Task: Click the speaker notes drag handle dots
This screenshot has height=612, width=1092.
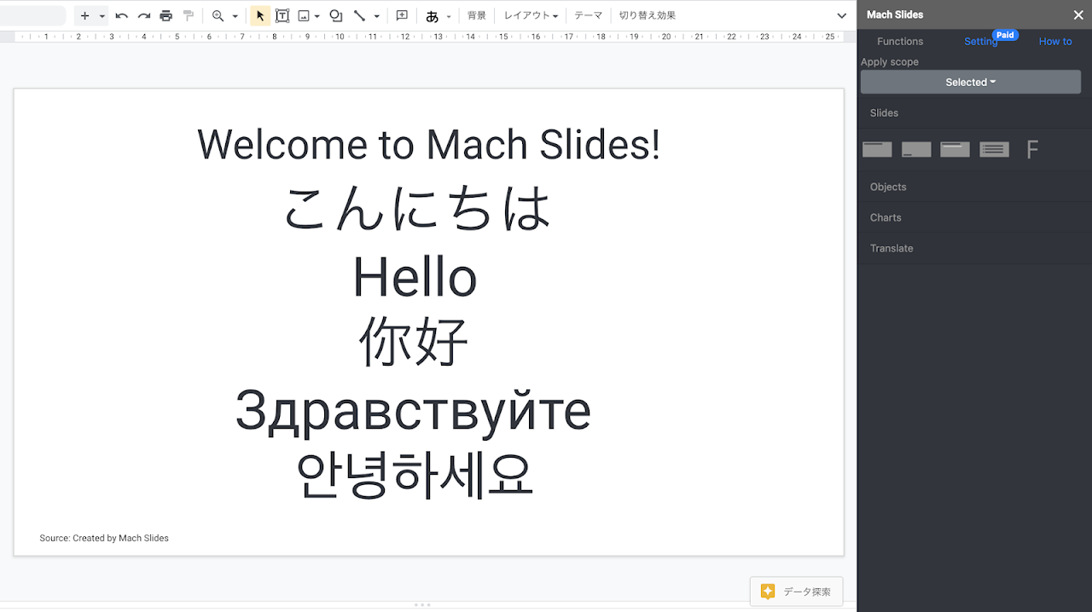Action: tap(422, 604)
